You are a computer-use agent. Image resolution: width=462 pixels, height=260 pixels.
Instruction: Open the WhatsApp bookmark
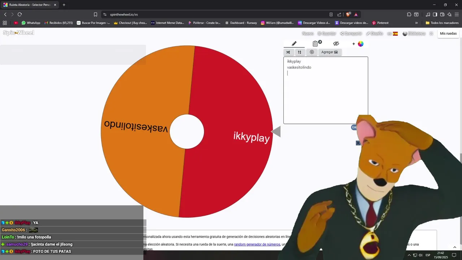[x=31, y=23]
